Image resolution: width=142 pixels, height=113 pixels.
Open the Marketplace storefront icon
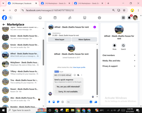click(x=85, y=18)
